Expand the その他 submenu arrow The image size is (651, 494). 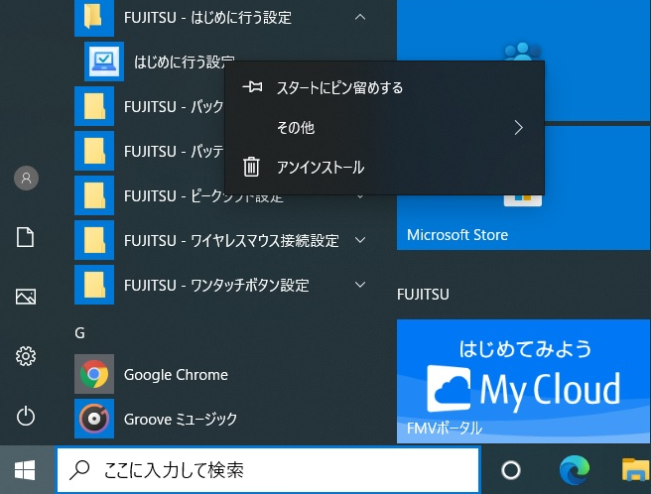pyautogui.click(x=518, y=127)
